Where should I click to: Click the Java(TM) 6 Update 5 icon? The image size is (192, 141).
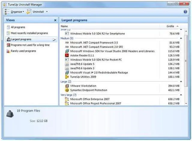[67, 64]
